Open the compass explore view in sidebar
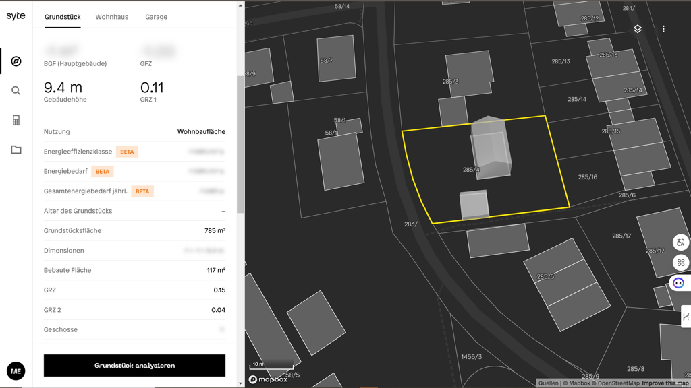Screen dimensions: 691x388 16,61
